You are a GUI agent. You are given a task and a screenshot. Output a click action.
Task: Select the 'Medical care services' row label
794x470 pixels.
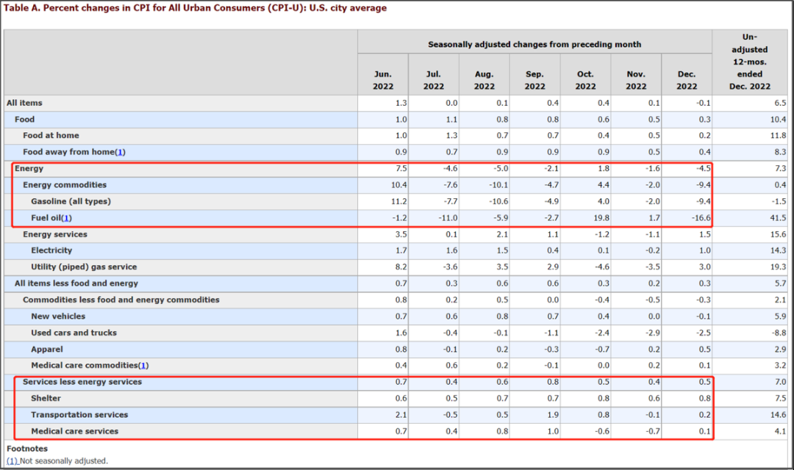coord(74,432)
